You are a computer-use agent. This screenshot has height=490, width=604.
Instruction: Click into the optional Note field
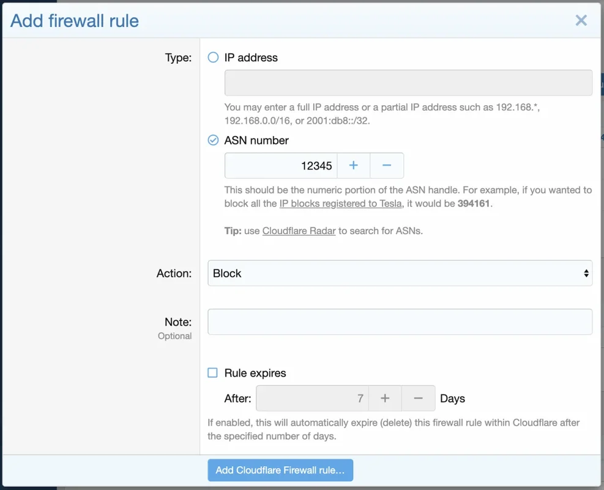point(400,322)
